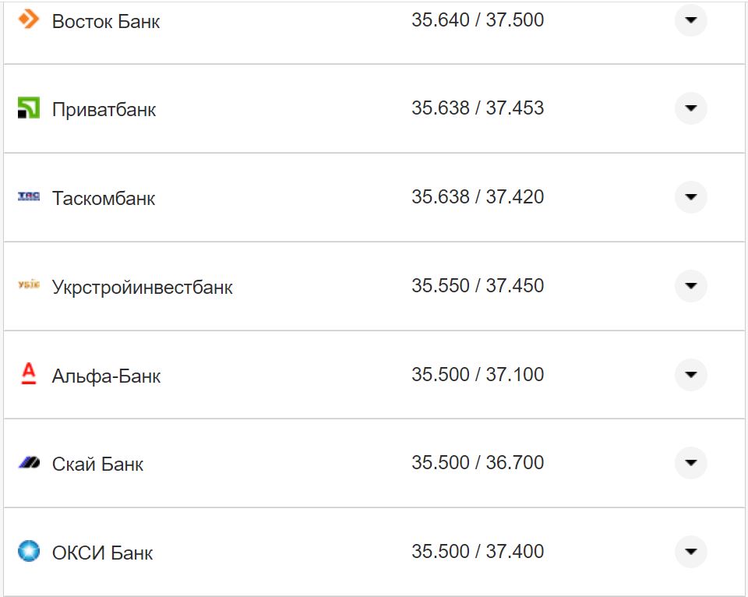The height and width of the screenshot is (597, 748).
Task: Open the Альфа-Банк name link
Action: click(106, 376)
